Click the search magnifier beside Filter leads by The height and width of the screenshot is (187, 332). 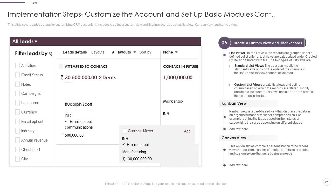click(x=51, y=54)
